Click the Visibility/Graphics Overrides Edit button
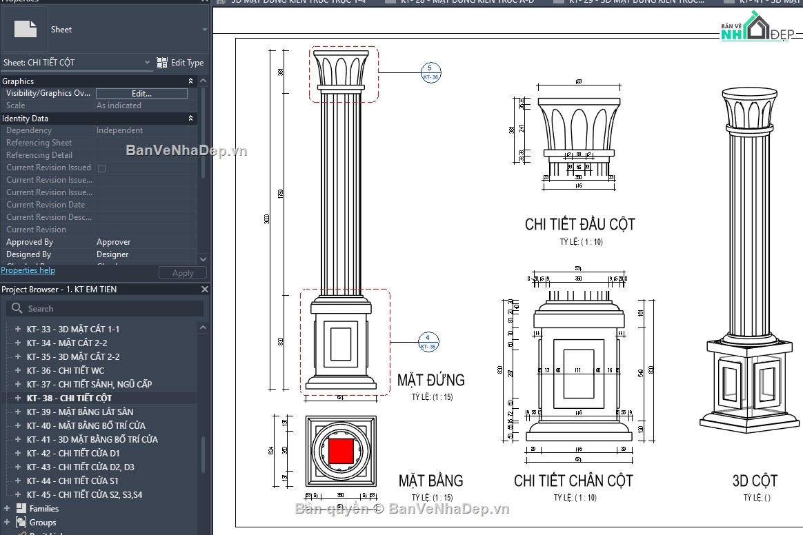The image size is (803, 535). coord(141,94)
